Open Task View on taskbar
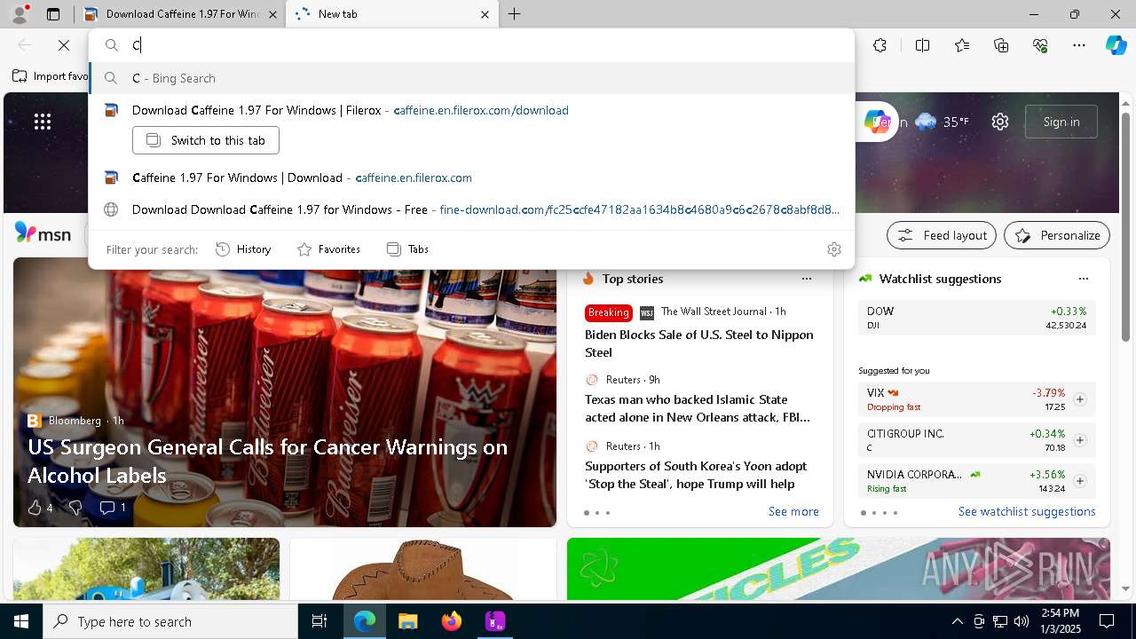Image resolution: width=1136 pixels, height=639 pixels. [319, 621]
